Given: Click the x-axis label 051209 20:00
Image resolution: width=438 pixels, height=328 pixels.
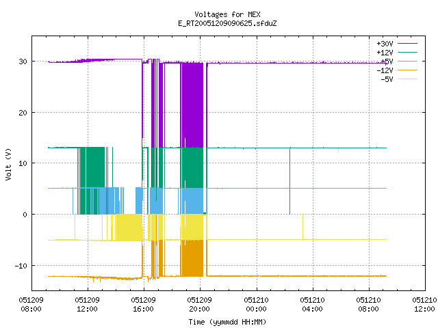Looking at the screenshot, I should pos(199,304).
